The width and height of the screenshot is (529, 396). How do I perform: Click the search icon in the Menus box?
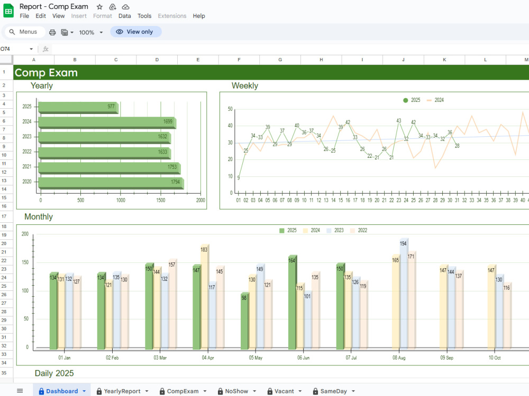tap(12, 32)
